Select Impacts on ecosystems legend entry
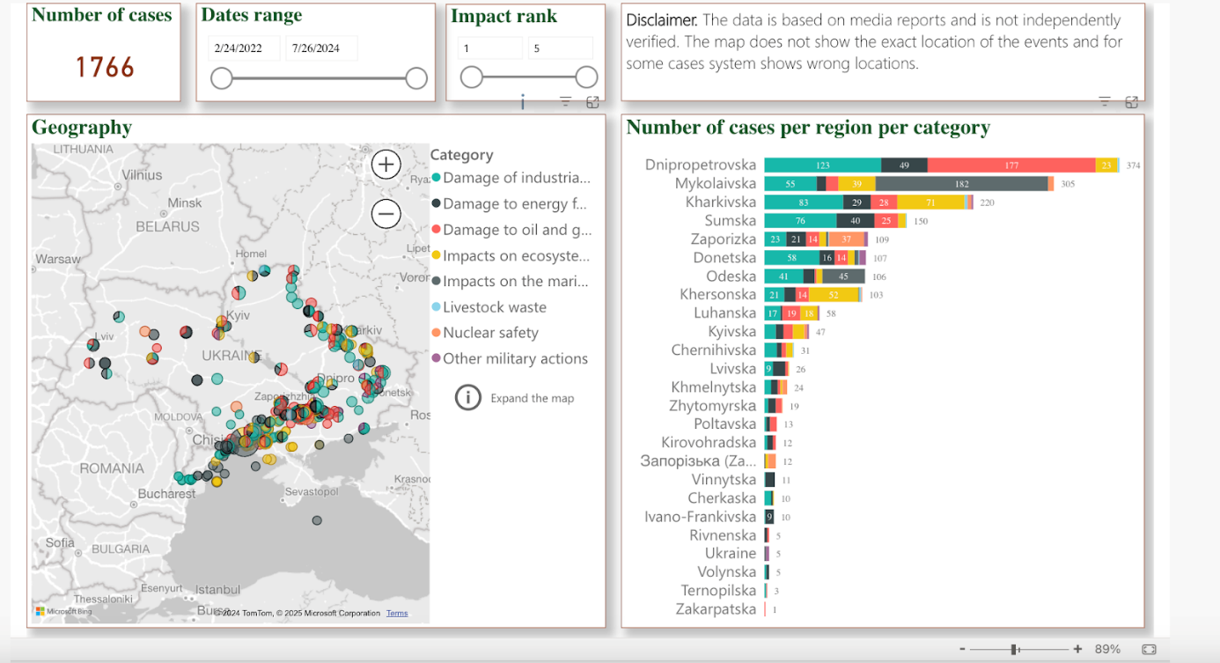Viewport: 1220px width, 663px height. 511,255
